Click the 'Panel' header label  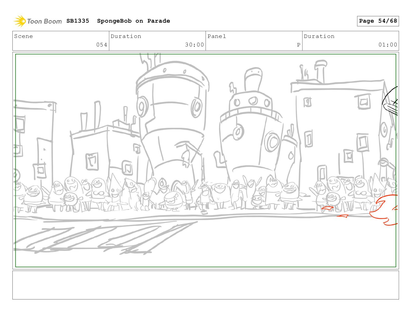pyautogui.click(x=217, y=36)
